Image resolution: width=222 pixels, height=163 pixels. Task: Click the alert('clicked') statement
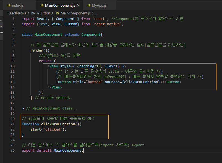pos(48,129)
